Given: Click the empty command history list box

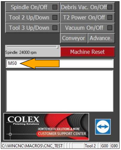Looking at the screenshot, I should 60,91.
